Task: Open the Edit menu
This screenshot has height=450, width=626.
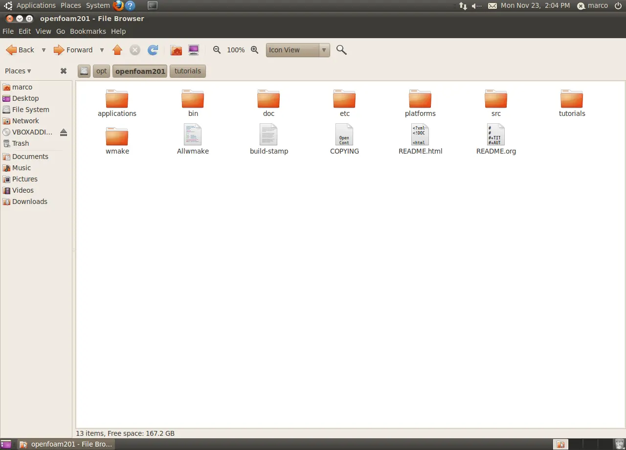Action: pyautogui.click(x=24, y=31)
